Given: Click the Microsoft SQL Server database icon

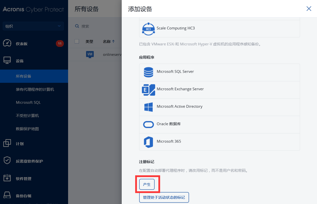Looking at the screenshot, I should [148, 72].
